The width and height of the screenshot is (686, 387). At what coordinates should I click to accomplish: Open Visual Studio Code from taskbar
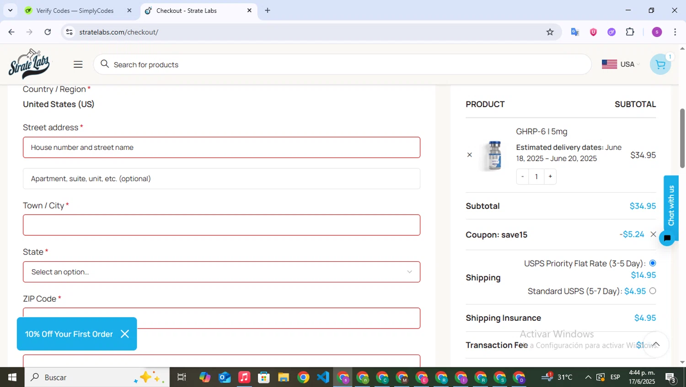323,377
